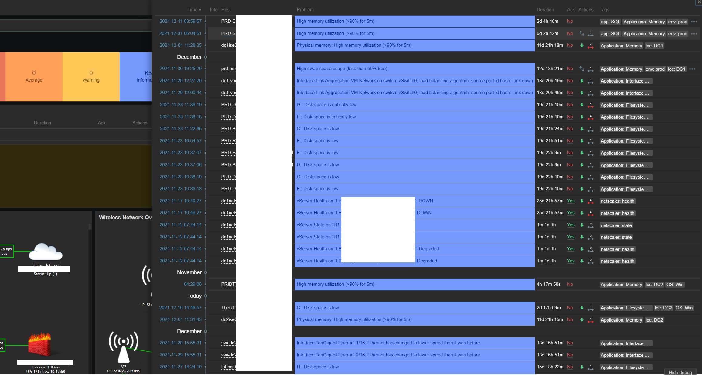Open 'No' acknowledge link in 4h 17m 50s row

click(x=570, y=284)
